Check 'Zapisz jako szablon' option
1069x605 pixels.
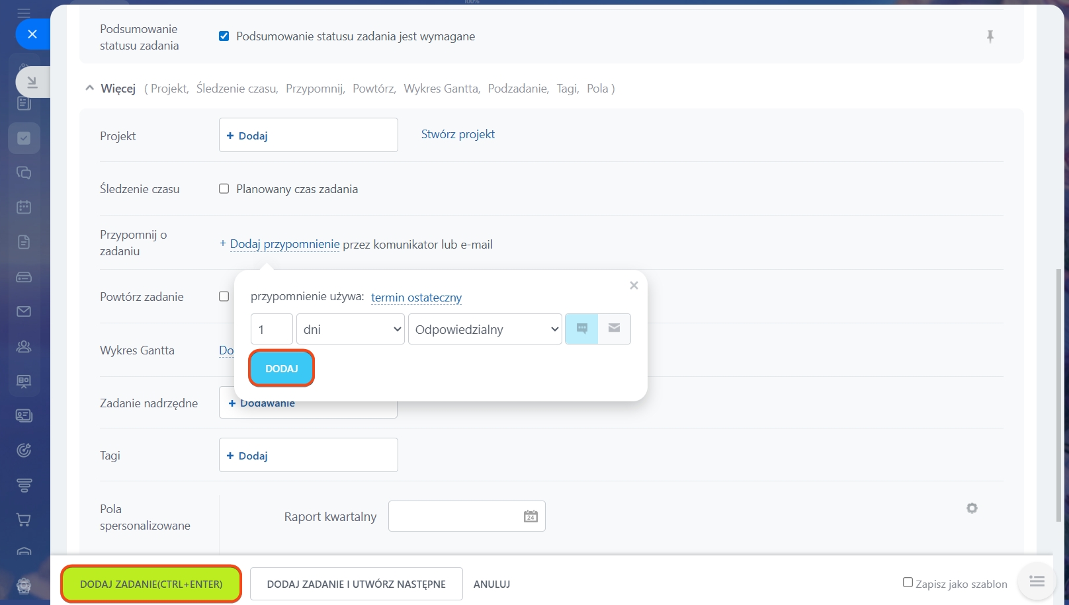(908, 583)
